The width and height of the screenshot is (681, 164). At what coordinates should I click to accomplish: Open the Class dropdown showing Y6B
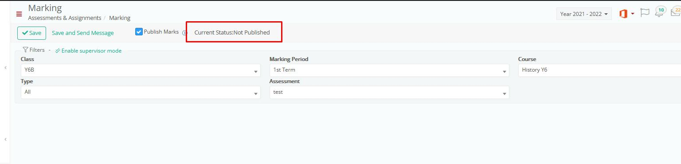coord(141,70)
